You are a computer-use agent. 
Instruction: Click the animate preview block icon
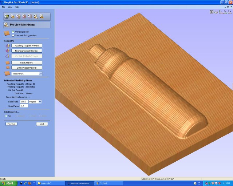pos(7,33)
